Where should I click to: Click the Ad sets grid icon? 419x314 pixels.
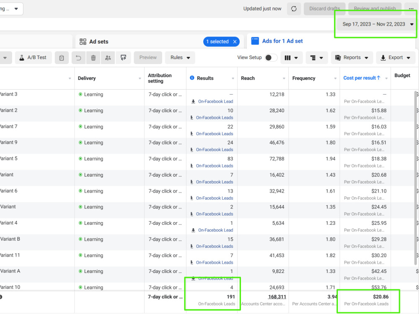(83, 41)
